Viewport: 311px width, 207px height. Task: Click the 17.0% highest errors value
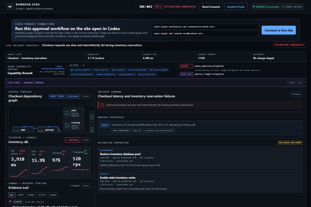[x=201, y=58]
